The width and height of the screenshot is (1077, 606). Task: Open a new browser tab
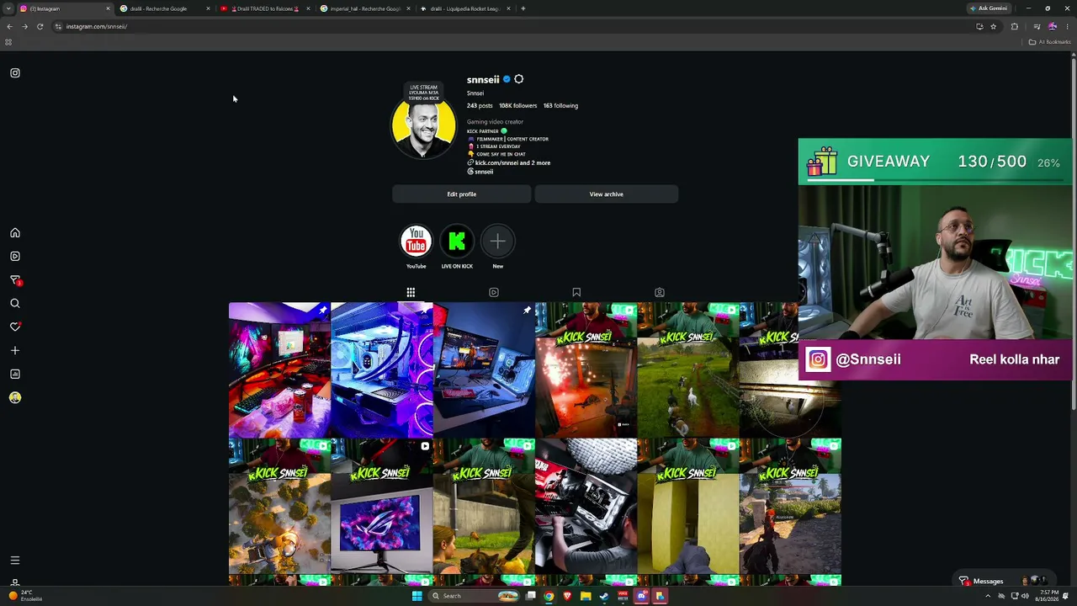[523, 8]
